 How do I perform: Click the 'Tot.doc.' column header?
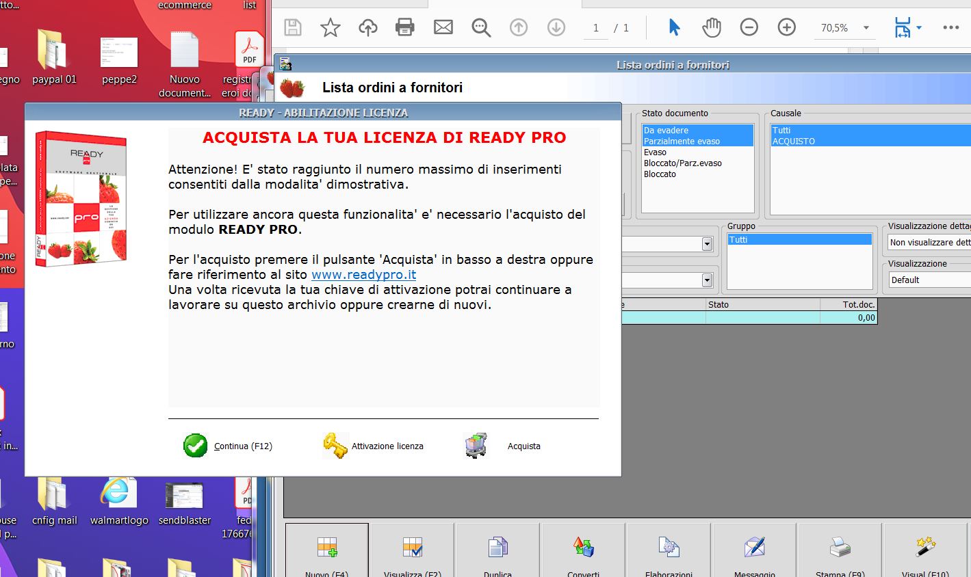point(849,305)
